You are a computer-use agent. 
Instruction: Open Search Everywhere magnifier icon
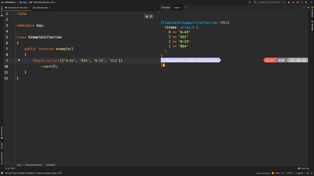(x=312, y=2)
